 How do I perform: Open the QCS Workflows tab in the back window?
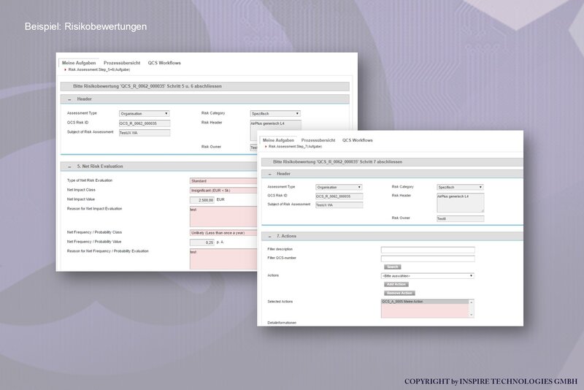click(x=164, y=63)
